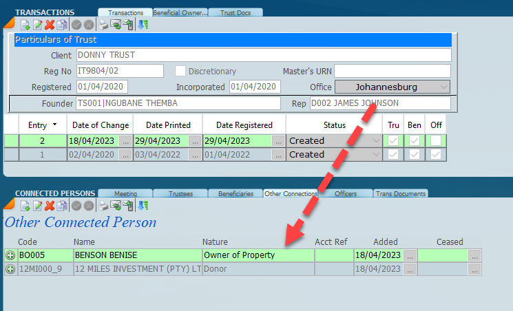Viewport: 513px width, 311px height.
Task: Toggle the Tru checkbox for entry 1
Action: pyautogui.click(x=393, y=155)
